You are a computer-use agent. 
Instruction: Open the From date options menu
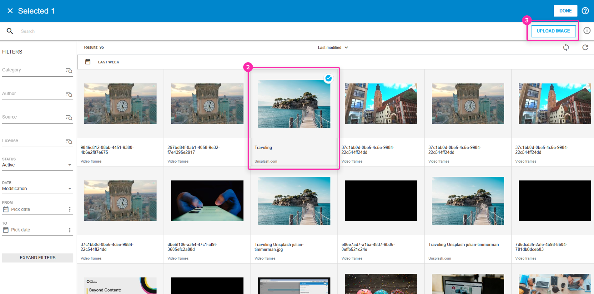tap(69, 209)
